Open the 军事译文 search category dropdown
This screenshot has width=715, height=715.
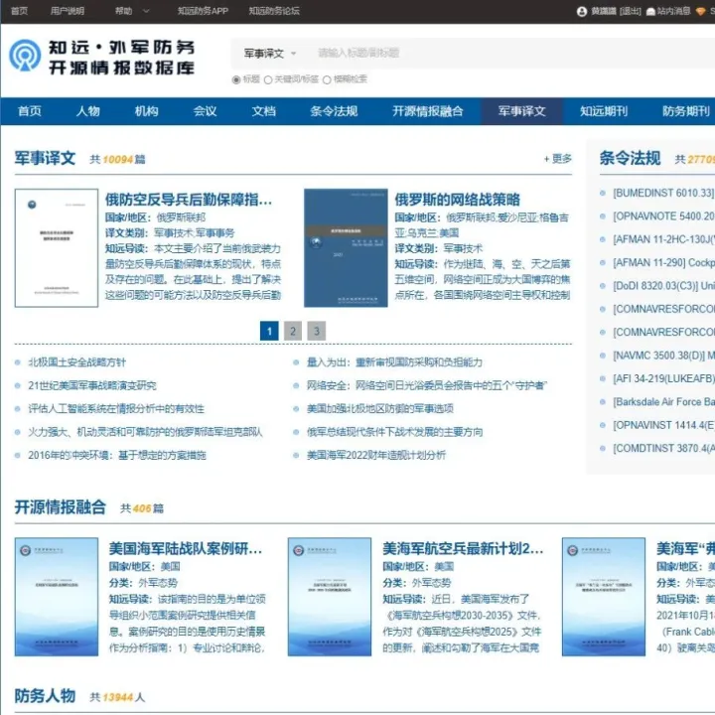(x=270, y=54)
